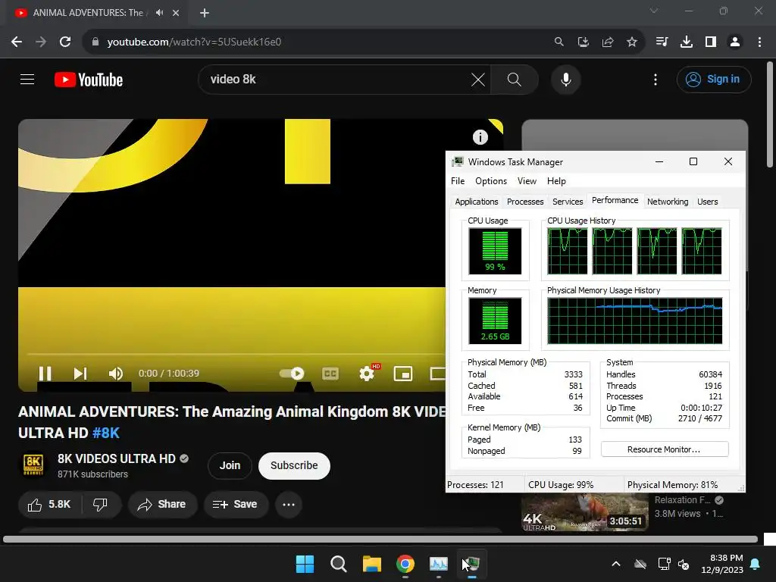Like the video thumbs up
Screen dimensions: 776x582
click(x=49, y=504)
